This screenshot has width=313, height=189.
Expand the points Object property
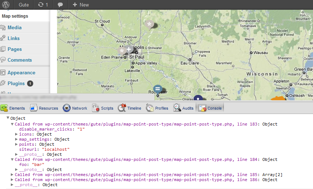(x=17, y=144)
